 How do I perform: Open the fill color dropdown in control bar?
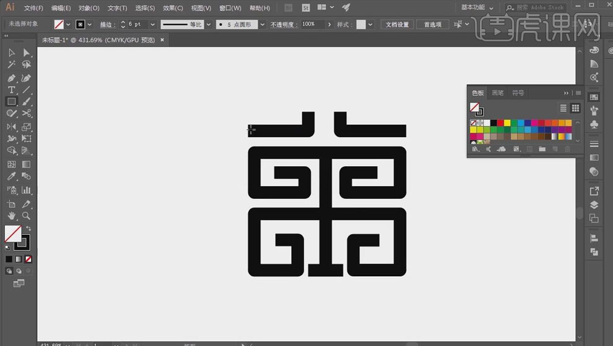click(68, 25)
